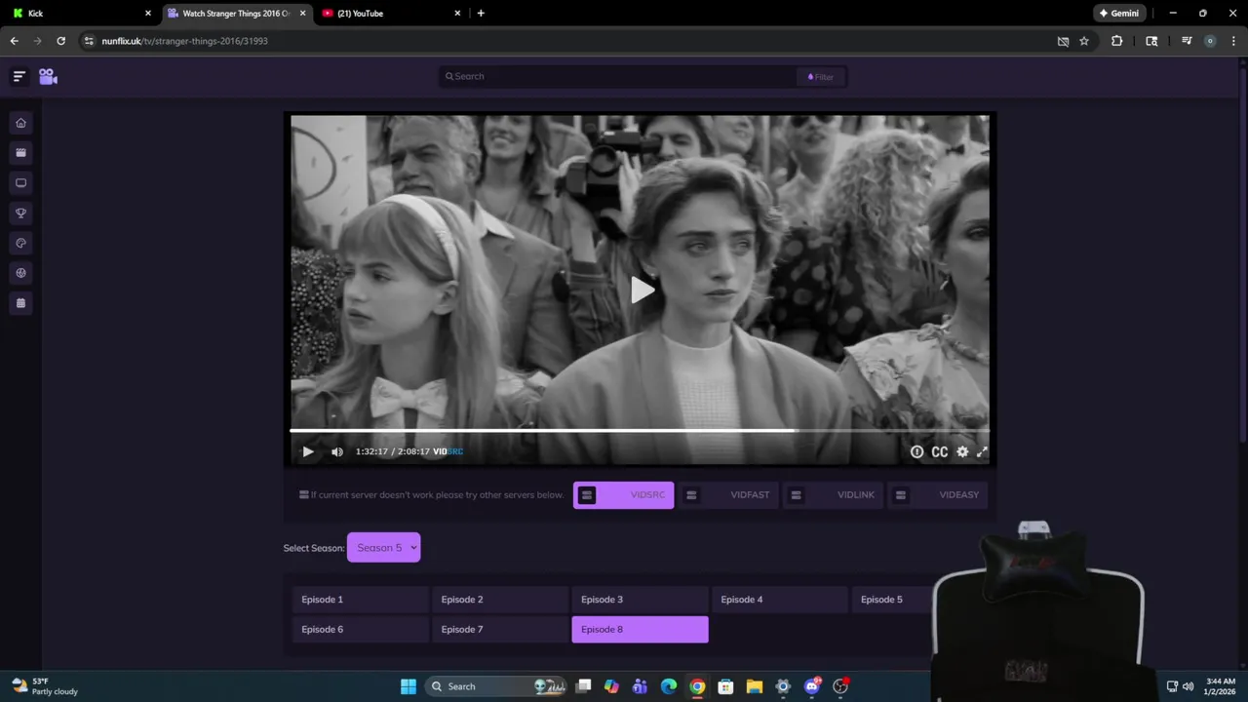Toggle closed captions CC in player
The height and width of the screenshot is (702, 1248).
(x=940, y=451)
